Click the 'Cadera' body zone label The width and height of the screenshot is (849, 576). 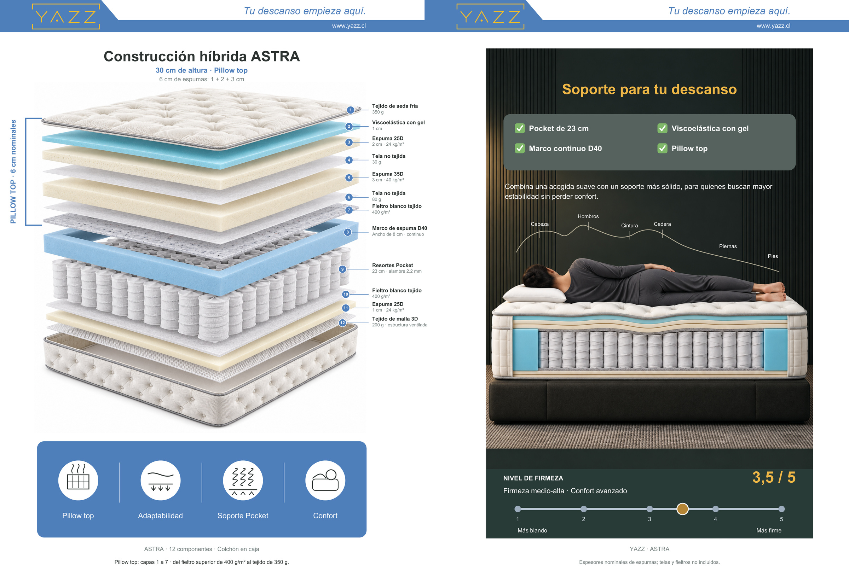(x=662, y=224)
